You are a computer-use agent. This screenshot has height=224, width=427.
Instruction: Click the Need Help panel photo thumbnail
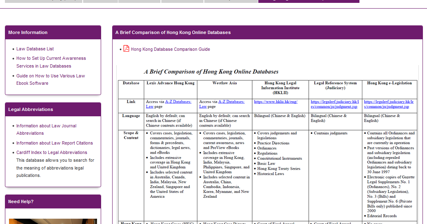click(53, 221)
